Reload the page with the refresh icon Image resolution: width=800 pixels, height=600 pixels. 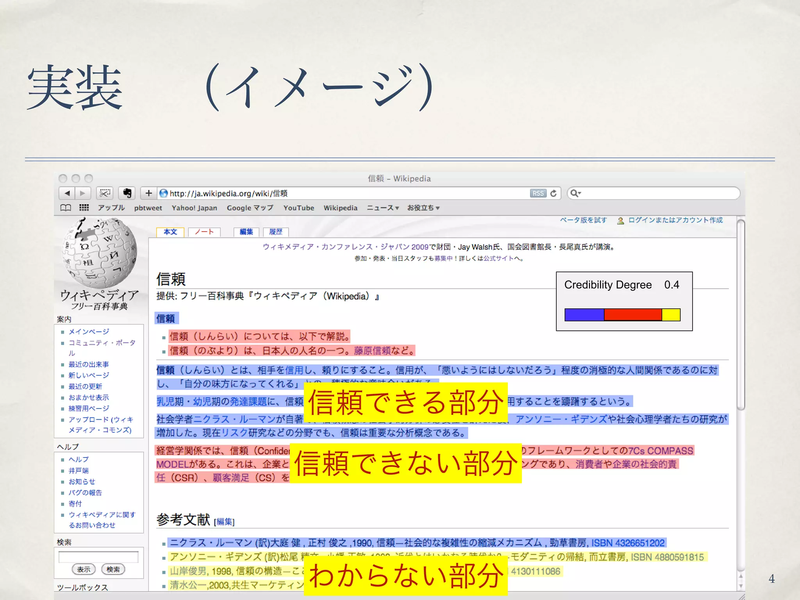click(554, 193)
